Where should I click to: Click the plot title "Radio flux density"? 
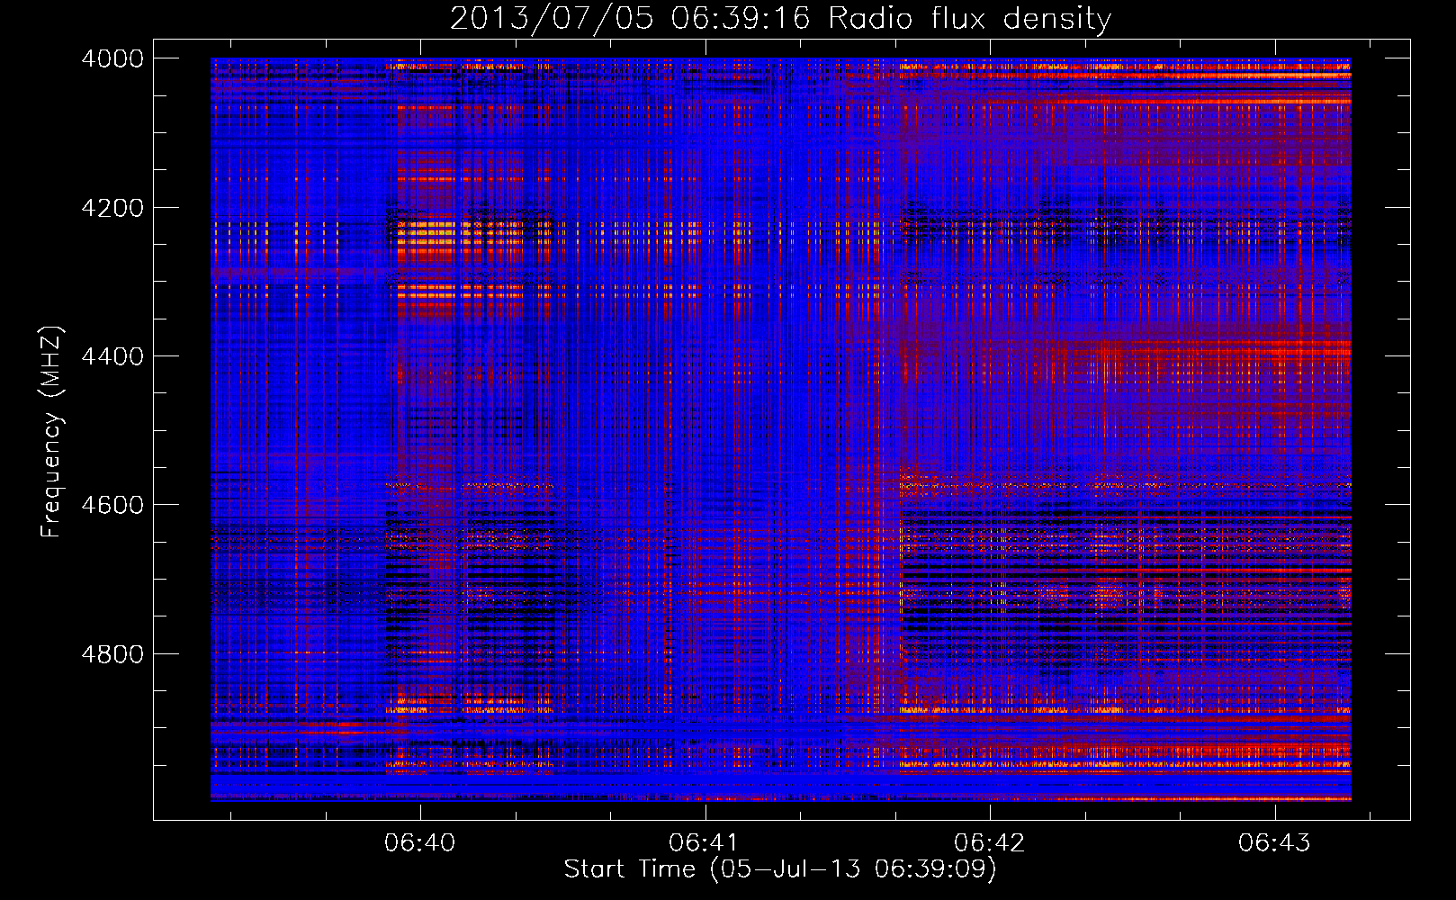[970, 18]
